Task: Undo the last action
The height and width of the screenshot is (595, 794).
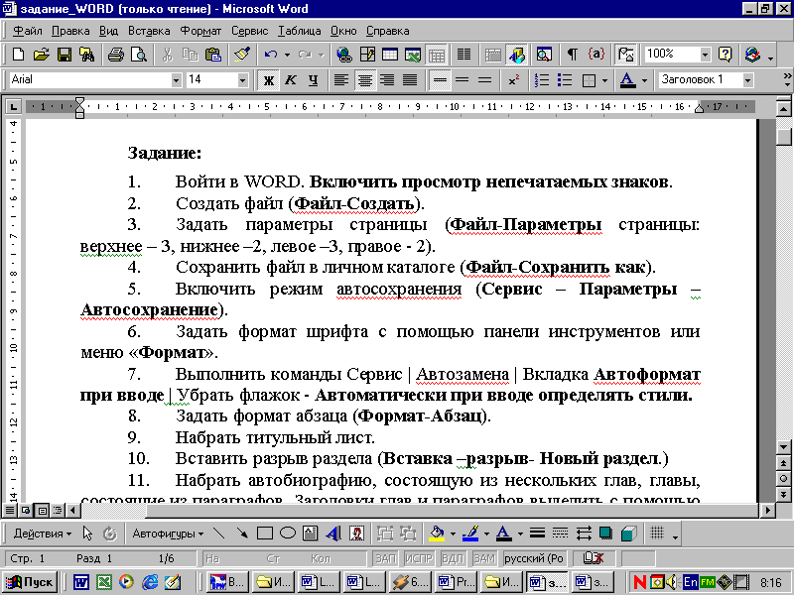Action: pyautogui.click(x=270, y=55)
